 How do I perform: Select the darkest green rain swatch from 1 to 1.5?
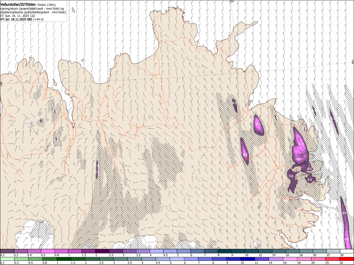click(64, 259)
